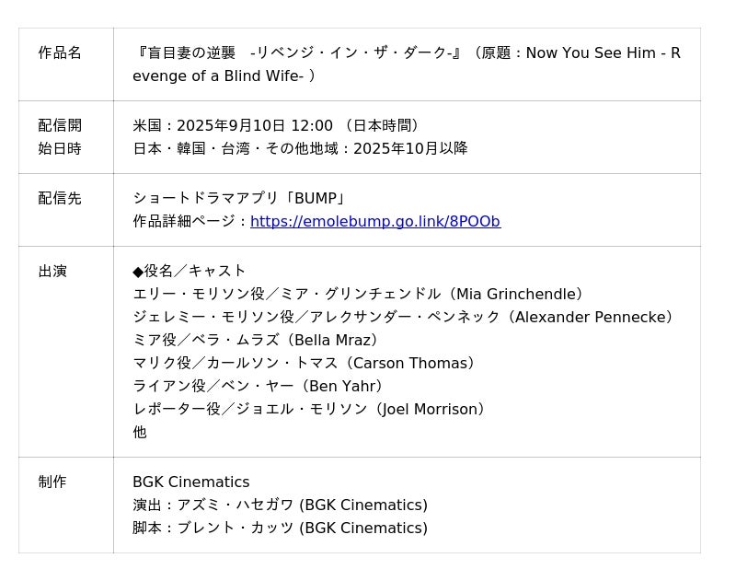Click the 制作 row header cell
The width and height of the screenshot is (736, 581).
tap(52, 482)
